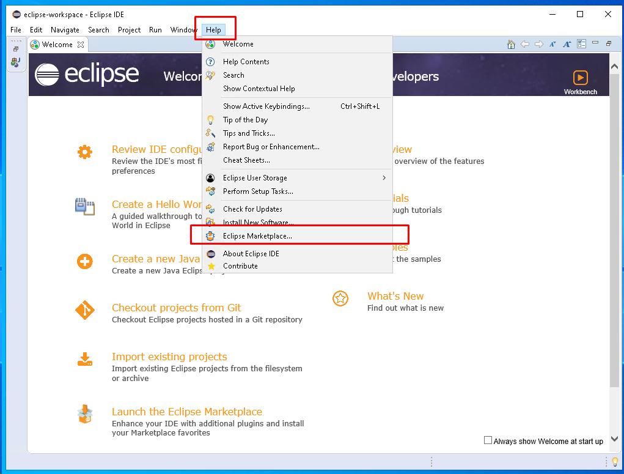
Task: Select Install New Software entry
Action: (x=297, y=223)
